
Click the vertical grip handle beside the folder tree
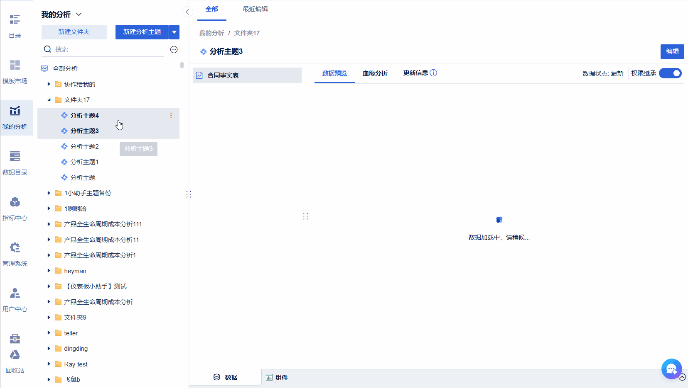(x=189, y=194)
